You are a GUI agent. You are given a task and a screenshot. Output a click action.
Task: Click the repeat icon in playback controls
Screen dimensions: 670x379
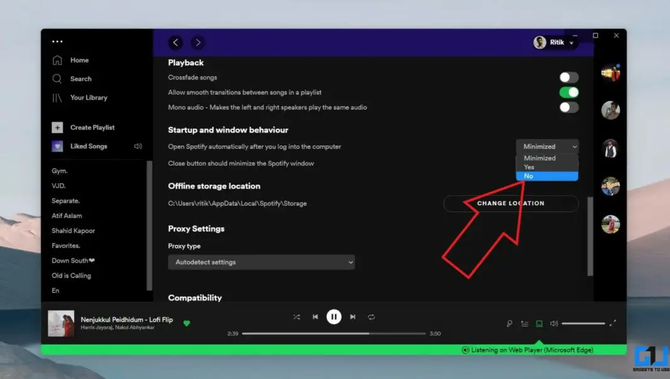[x=371, y=317]
